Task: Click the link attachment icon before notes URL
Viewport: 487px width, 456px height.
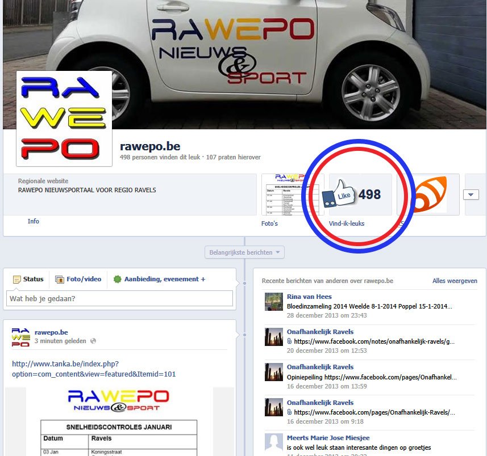Action: [289, 341]
